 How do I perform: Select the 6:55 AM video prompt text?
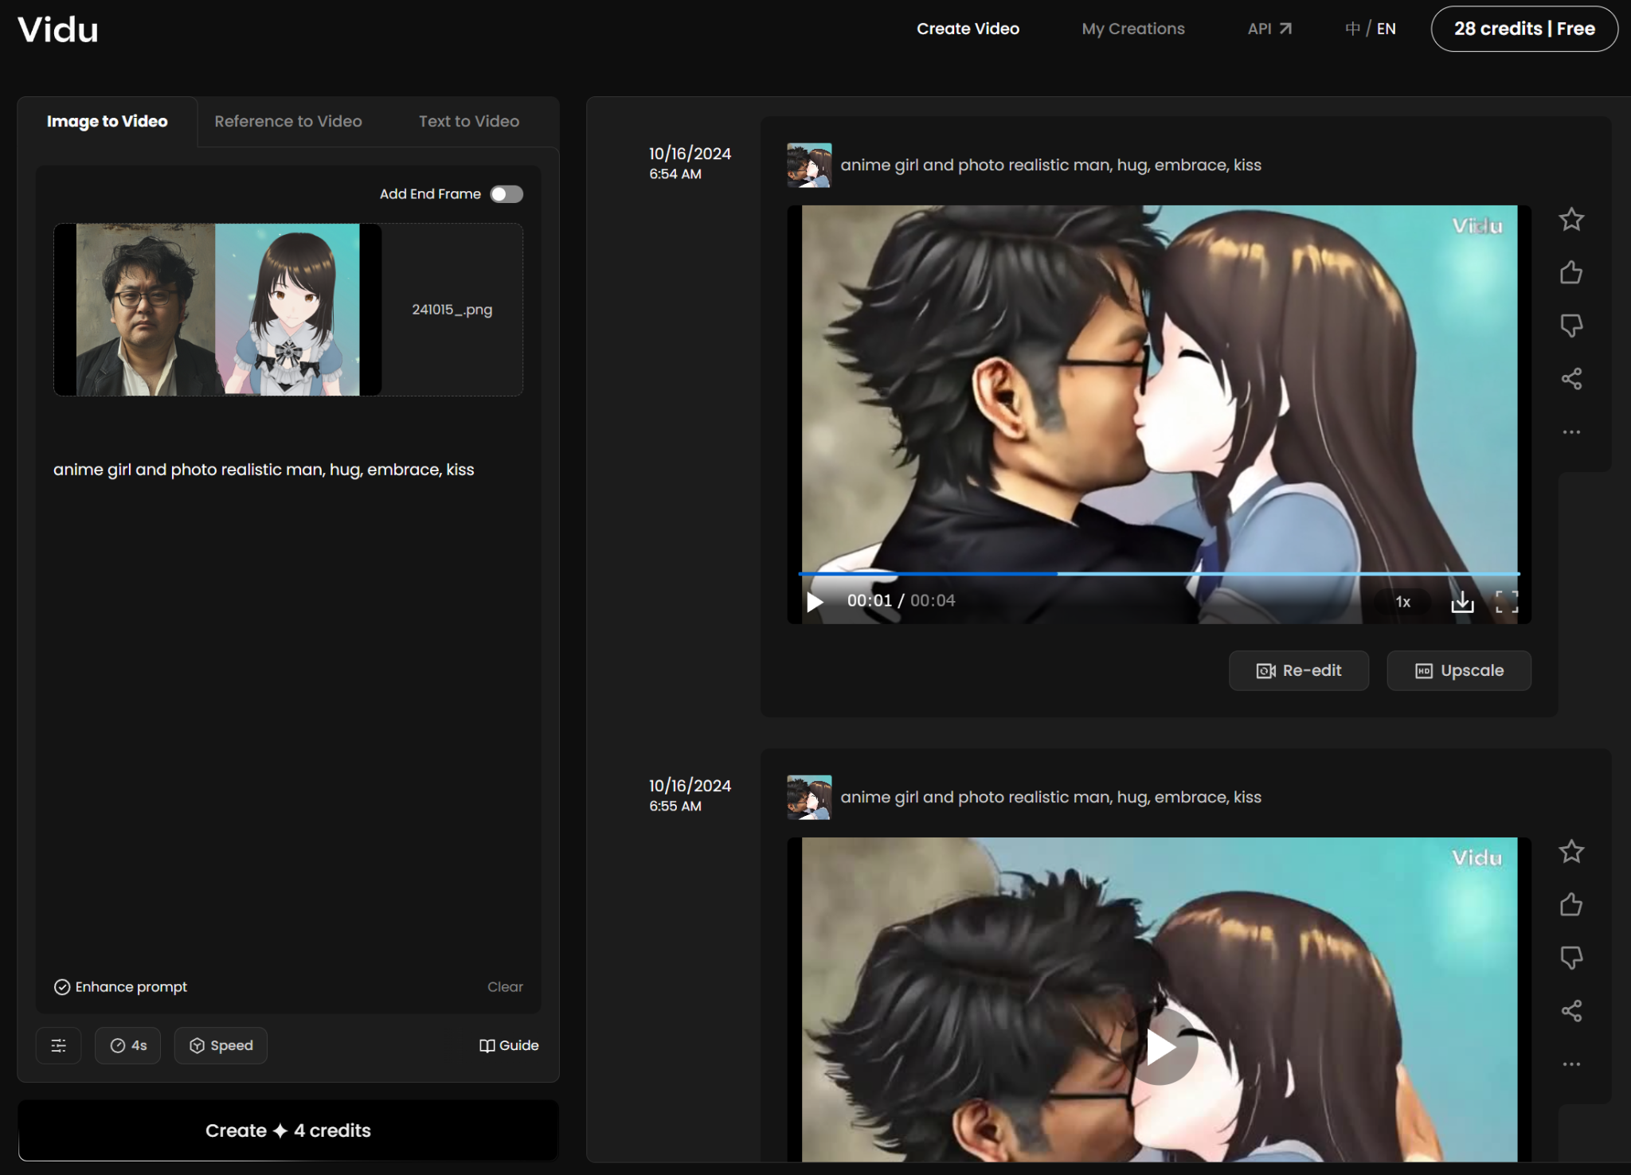pyautogui.click(x=1050, y=797)
